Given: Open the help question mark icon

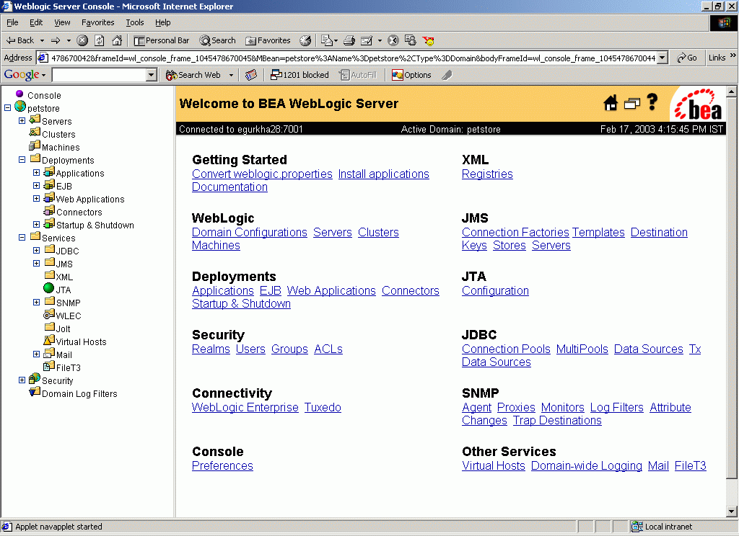Looking at the screenshot, I should (x=652, y=102).
